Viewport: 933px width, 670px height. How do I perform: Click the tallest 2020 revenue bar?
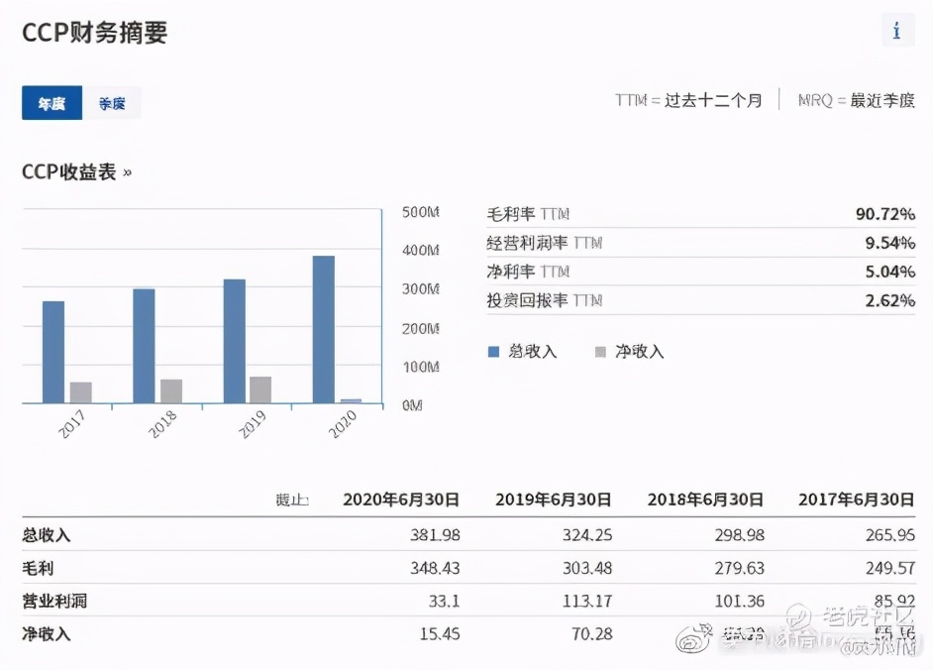tap(324, 327)
